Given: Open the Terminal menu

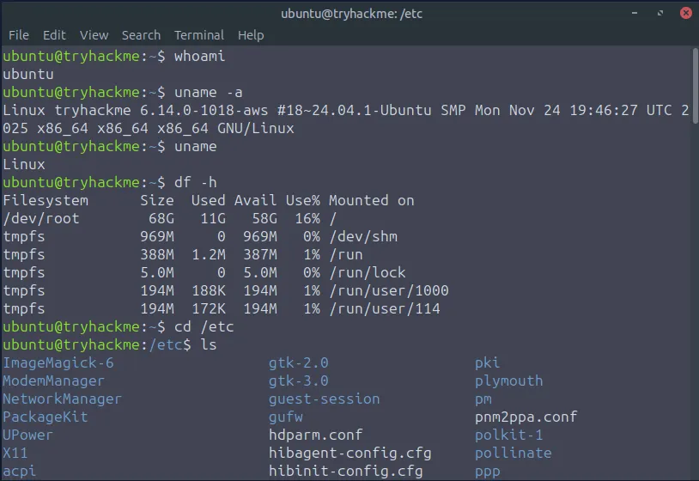Looking at the screenshot, I should [198, 35].
